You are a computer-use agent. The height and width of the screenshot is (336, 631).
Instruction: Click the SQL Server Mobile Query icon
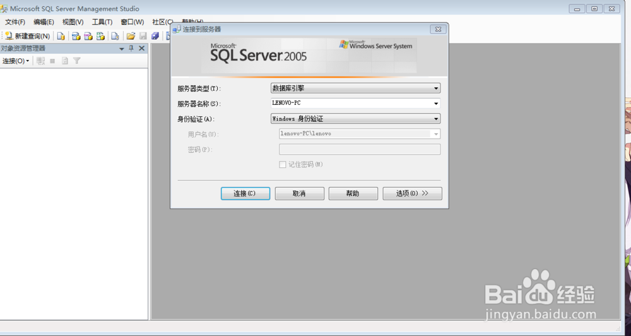[x=115, y=36]
